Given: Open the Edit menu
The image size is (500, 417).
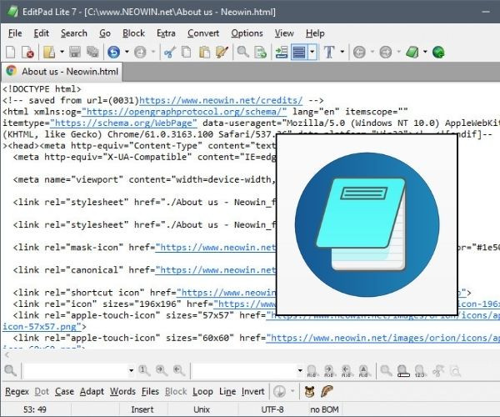Looking at the screenshot, I should pos(41,33).
